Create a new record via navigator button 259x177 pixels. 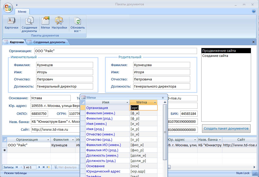pyautogui.click(x=48, y=167)
